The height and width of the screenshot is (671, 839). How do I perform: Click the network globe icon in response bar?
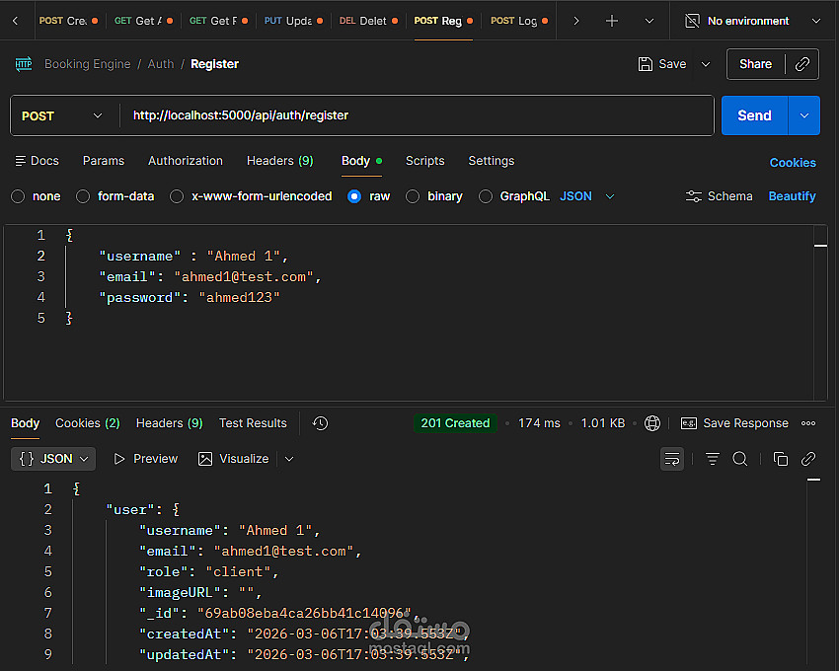click(x=651, y=423)
